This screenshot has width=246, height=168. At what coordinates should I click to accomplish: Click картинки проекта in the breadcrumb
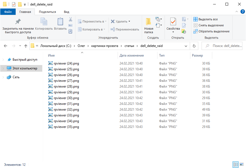pyautogui.click(x=105, y=46)
